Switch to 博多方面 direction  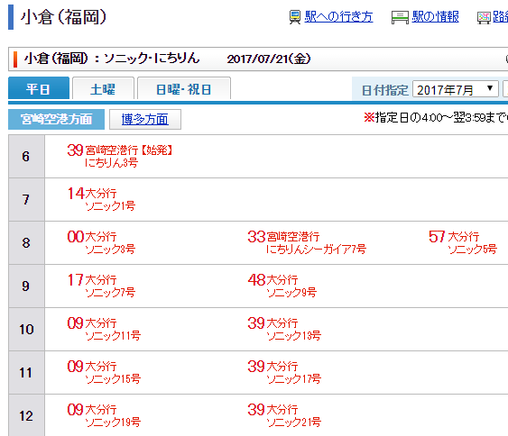(144, 119)
